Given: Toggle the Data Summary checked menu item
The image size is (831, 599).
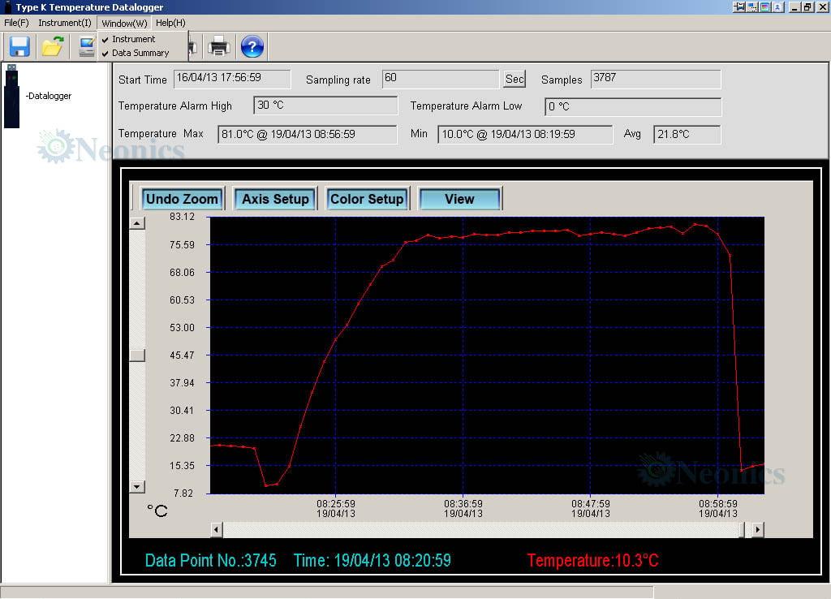Looking at the screenshot, I should 140,53.
